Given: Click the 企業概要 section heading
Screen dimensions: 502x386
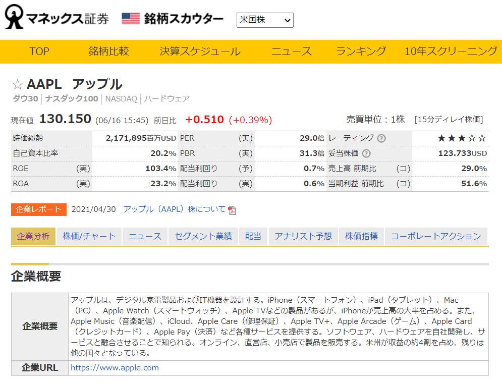Looking at the screenshot, I should tap(36, 276).
